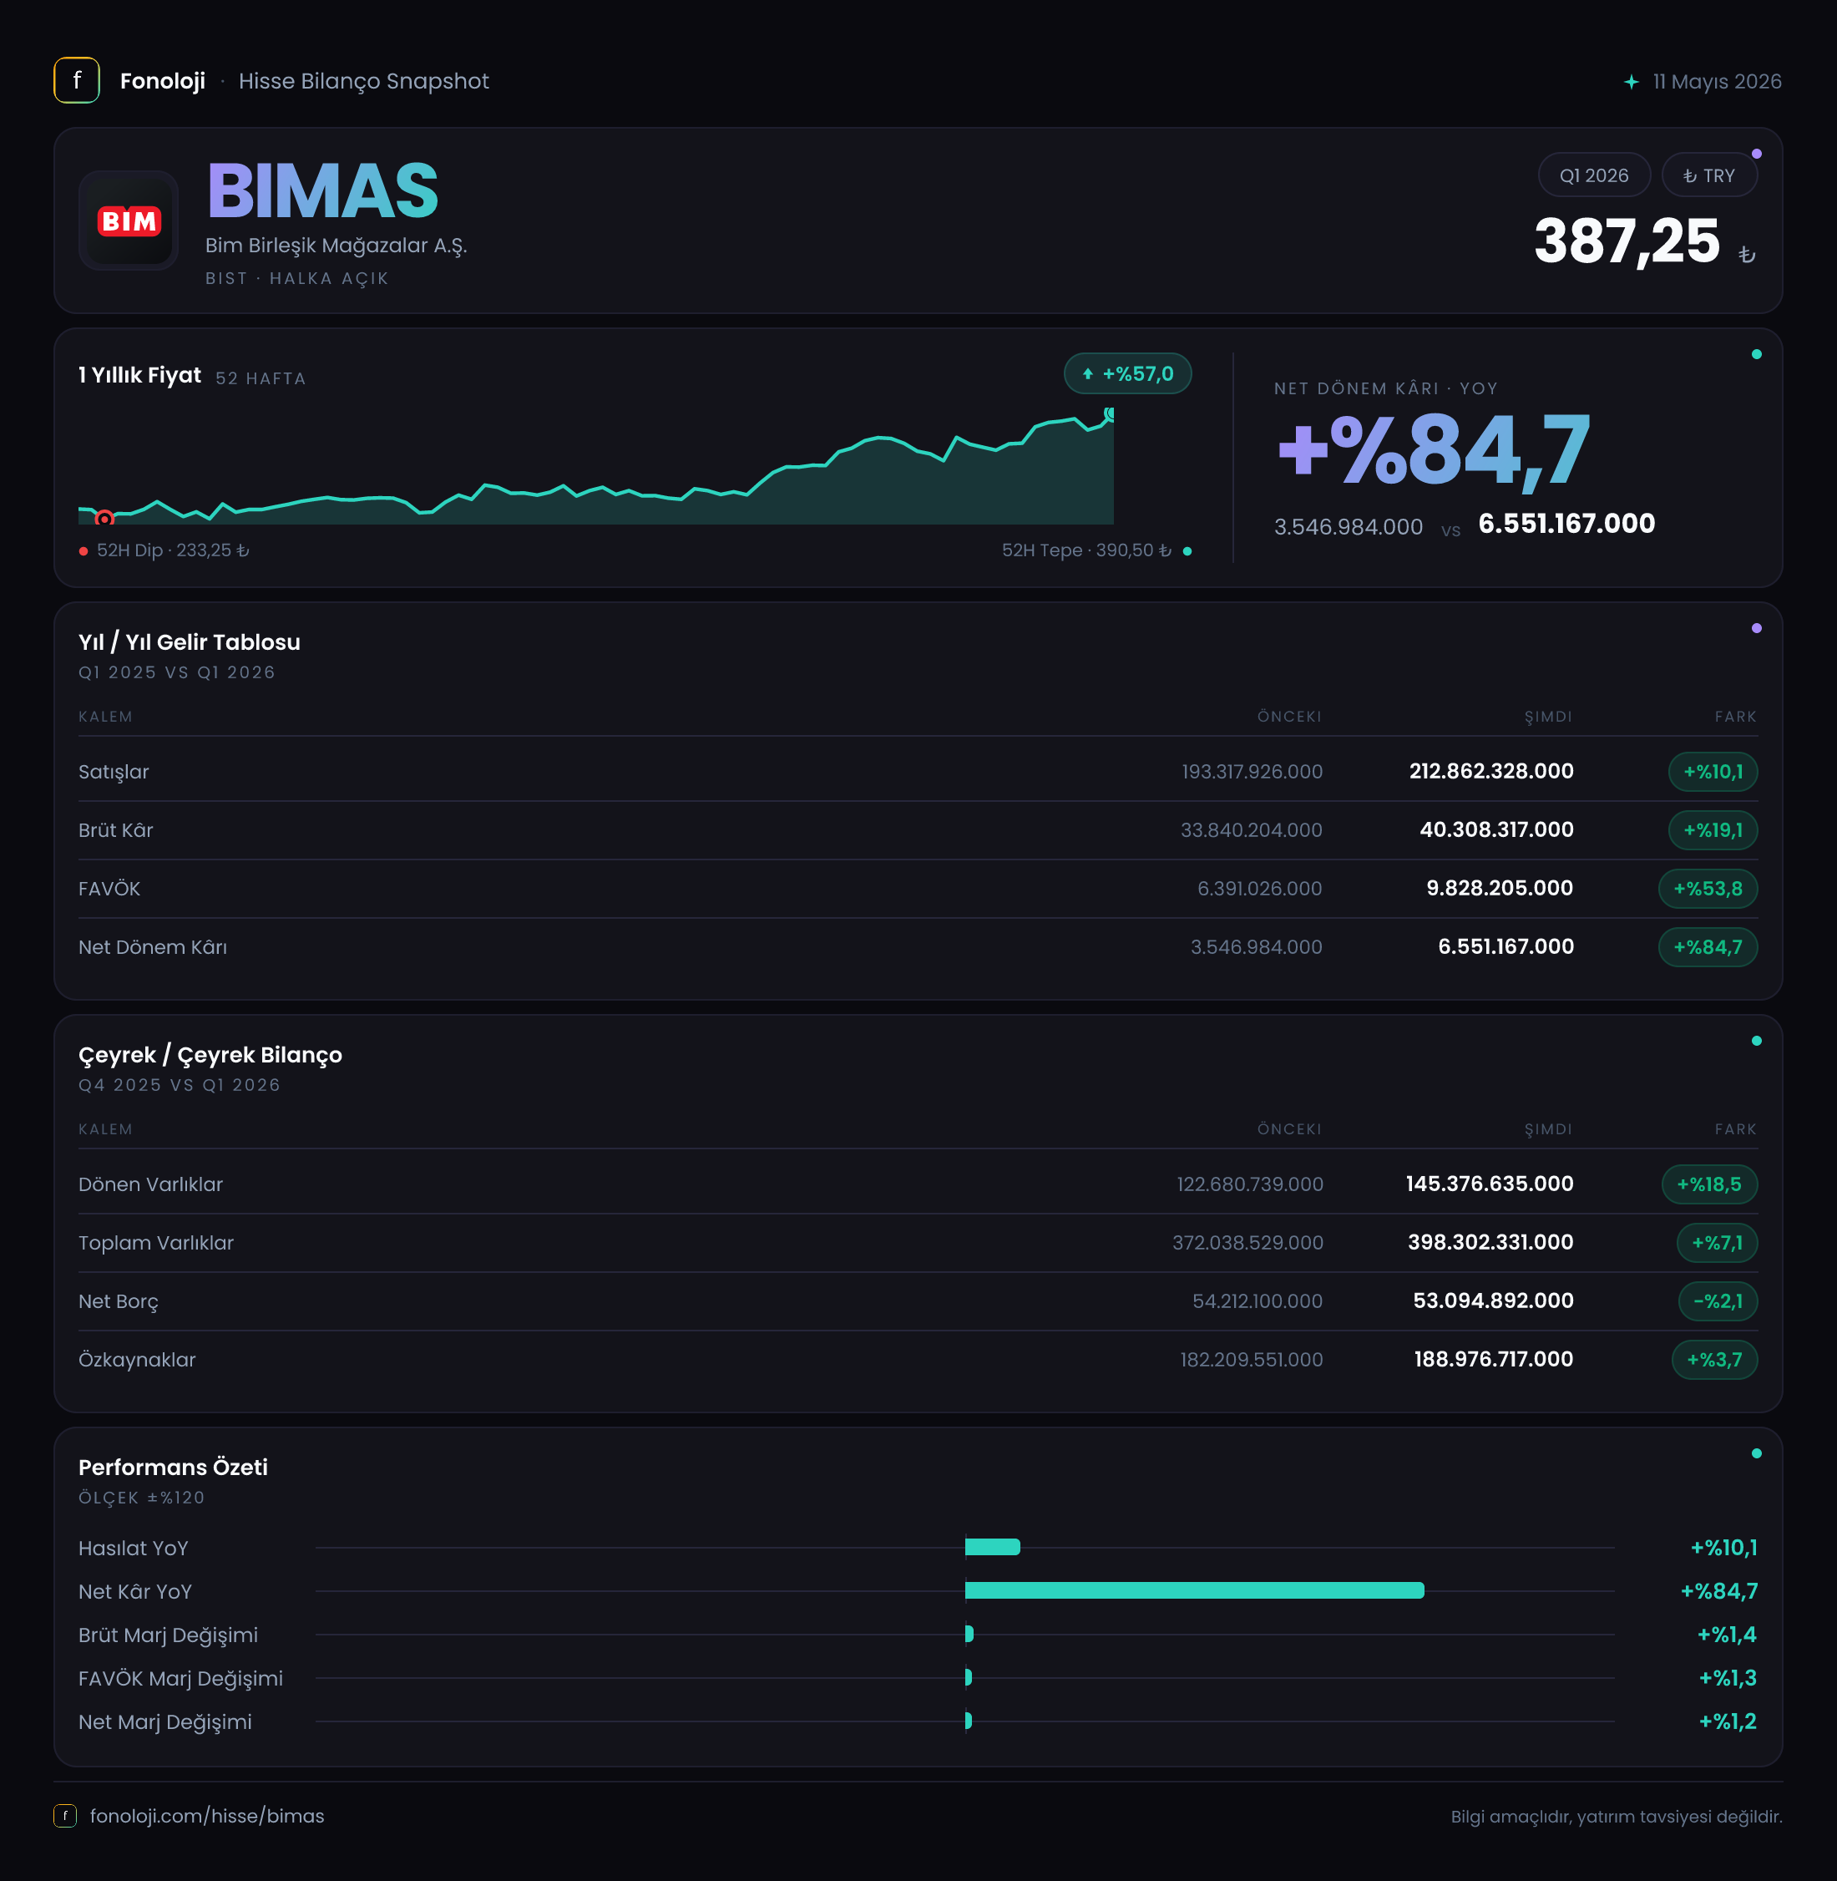Click the red 52H Dip marker on chart
This screenshot has height=1881, width=1837.
point(104,520)
